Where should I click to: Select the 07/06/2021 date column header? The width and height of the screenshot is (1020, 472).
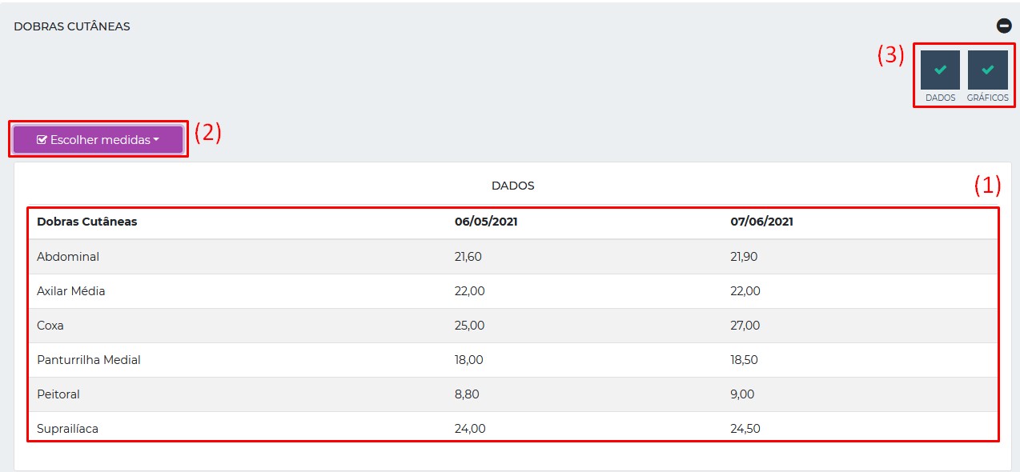[x=761, y=222]
